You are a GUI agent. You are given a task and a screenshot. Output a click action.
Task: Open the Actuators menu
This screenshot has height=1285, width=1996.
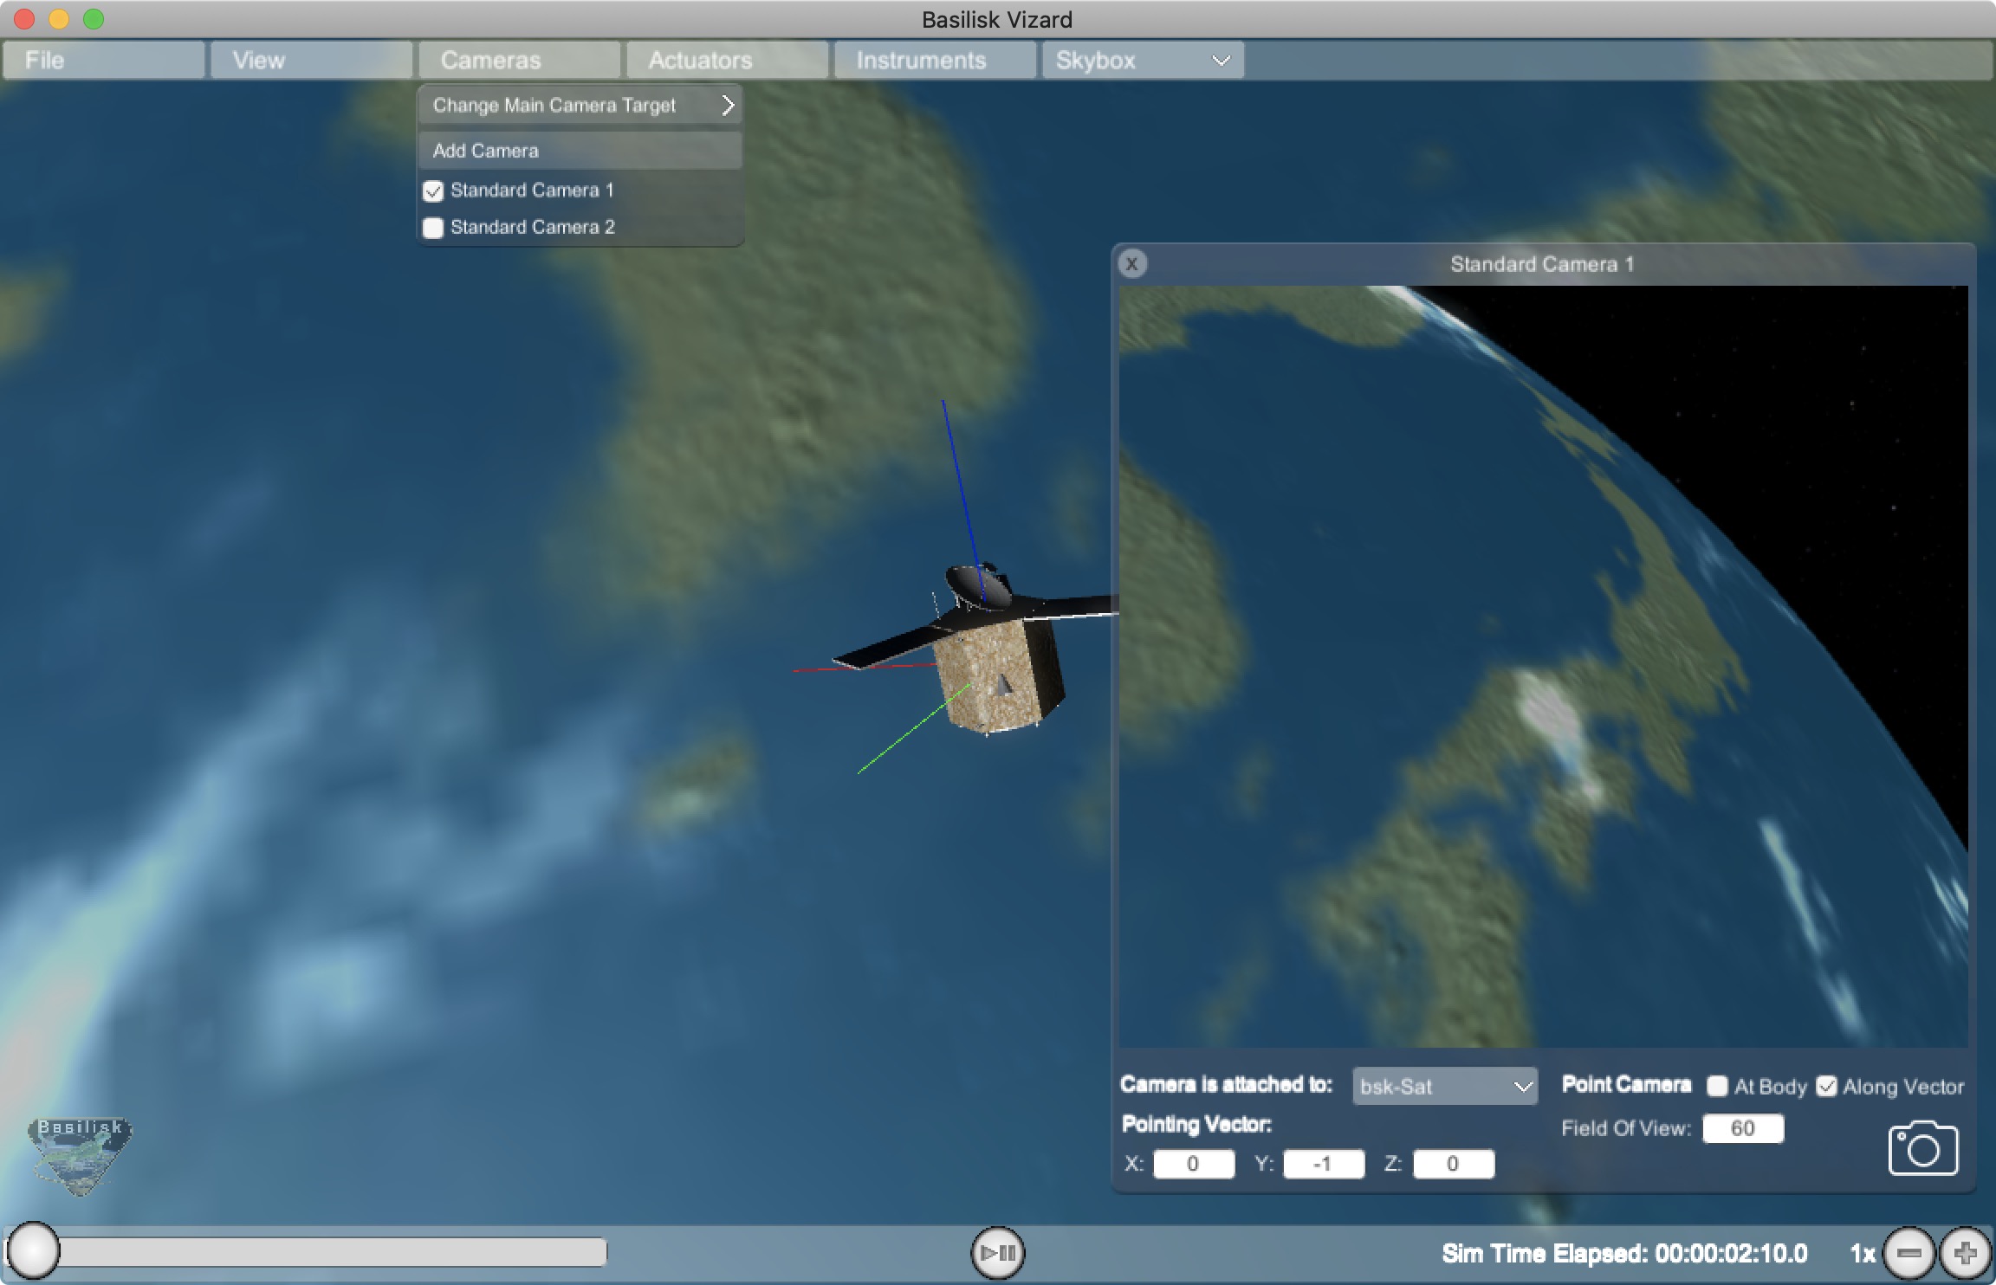[726, 61]
